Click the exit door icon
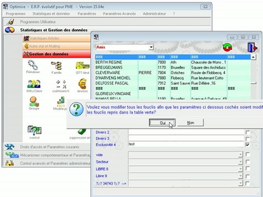Screen dimensions: 263x197 (252, 47)
